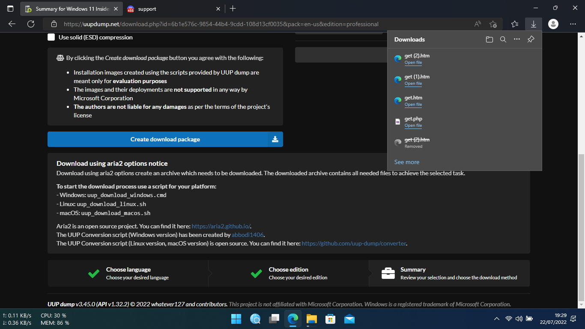585x329 pixels.
Task: Visit the github.com/uup-dump/converter link
Action: click(x=354, y=243)
